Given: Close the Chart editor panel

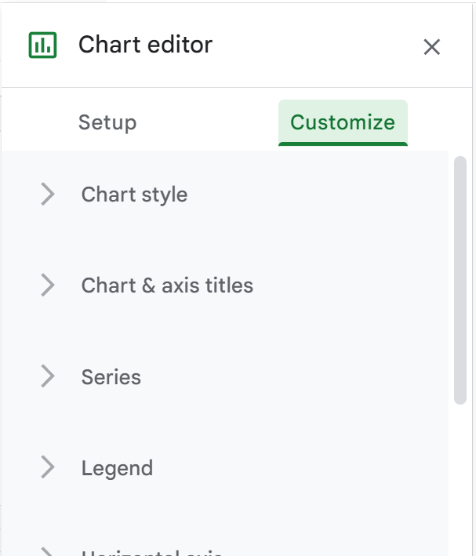Looking at the screenshot, I should click(x=431, y=47).
